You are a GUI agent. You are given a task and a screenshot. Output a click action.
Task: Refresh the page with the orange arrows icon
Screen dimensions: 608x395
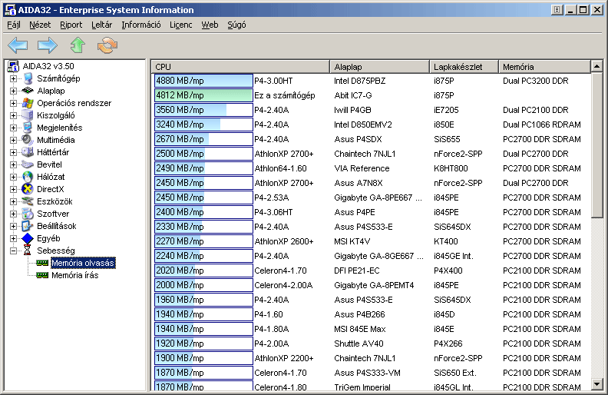tap(107, 45)
